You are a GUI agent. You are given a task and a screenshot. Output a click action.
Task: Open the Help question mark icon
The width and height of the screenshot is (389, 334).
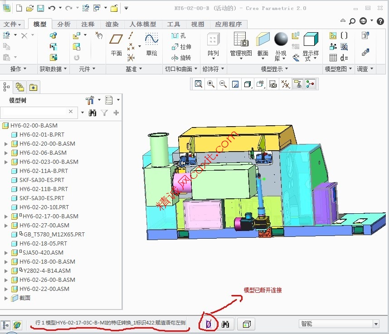pyautogui.click(x=380, y=21)
